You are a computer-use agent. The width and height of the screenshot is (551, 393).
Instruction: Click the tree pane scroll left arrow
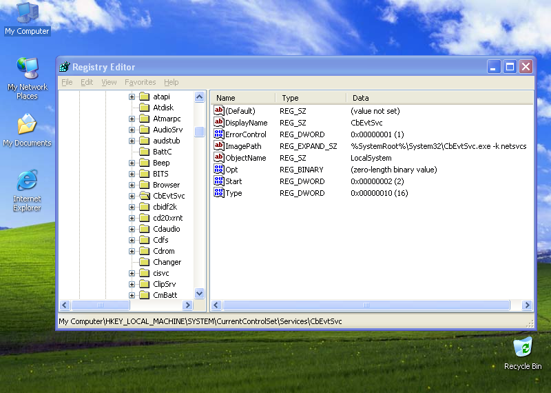(65, 305)
